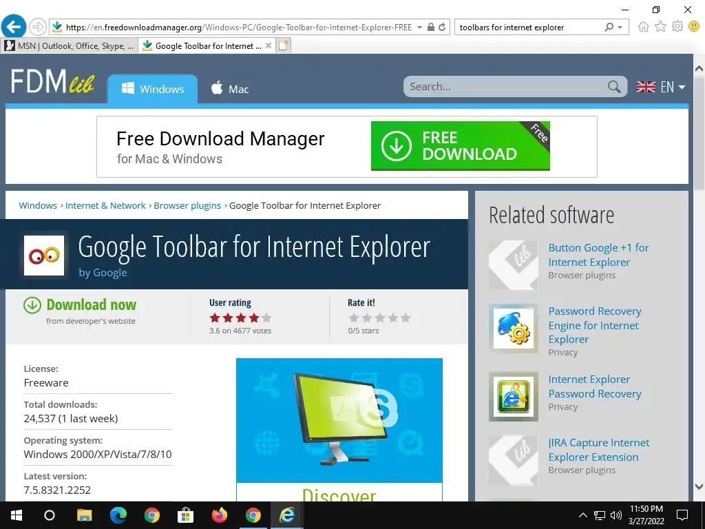Rate it with the fifth star

tap(406, 318)
